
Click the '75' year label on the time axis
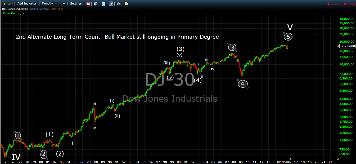pyautogui.click(x=6, y=162)
